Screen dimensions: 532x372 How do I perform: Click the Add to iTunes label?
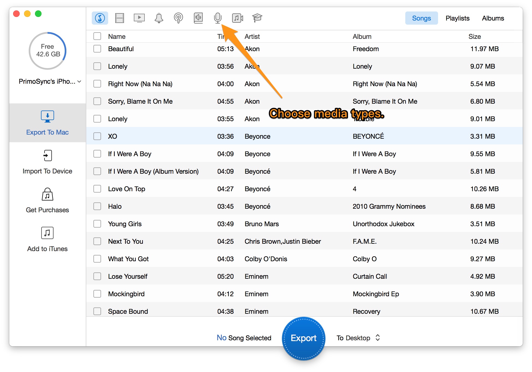point(48,249)
